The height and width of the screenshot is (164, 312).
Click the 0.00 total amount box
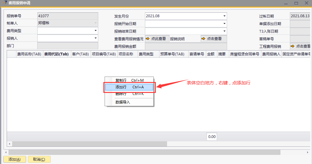[212, 137]
